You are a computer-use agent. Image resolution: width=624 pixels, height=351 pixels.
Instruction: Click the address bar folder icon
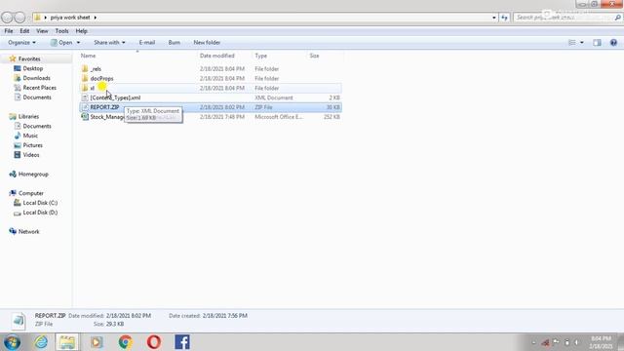(37, 18)
